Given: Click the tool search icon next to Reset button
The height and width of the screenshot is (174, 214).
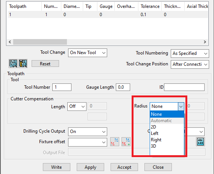Looking at the screenshot, I should coord(23,64).
